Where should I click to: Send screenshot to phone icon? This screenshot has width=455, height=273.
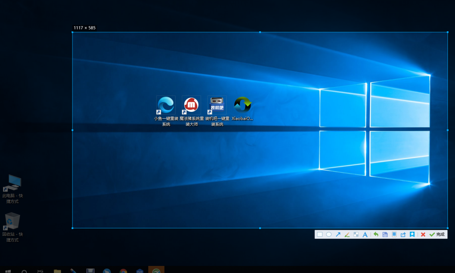[394, 235]
